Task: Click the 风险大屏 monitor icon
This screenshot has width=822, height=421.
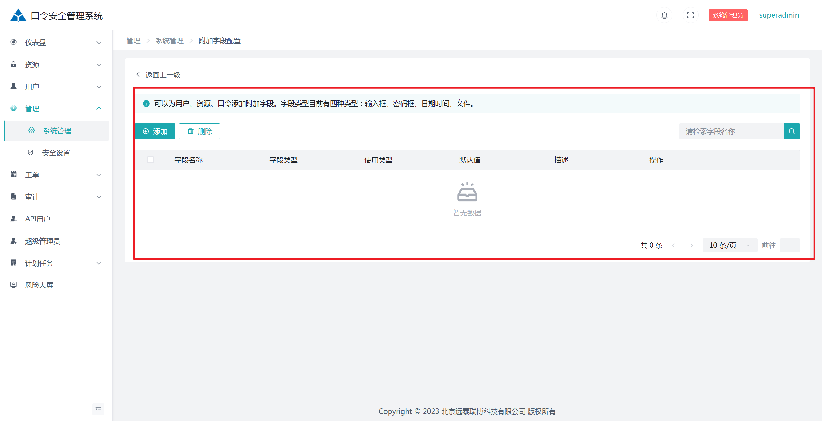Action: click(x=13, y=285)
